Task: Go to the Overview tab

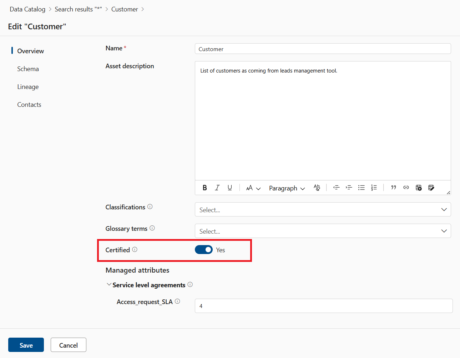Action: [x=31, y=51]
